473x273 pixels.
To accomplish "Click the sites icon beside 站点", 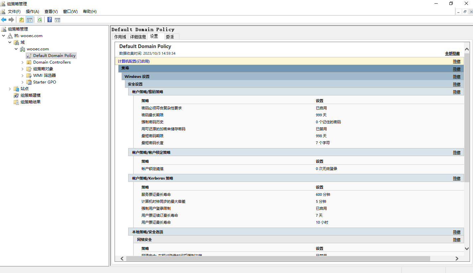I will point(16,88).
